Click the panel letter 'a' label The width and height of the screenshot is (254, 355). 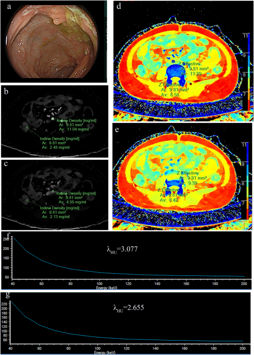[9, 6]
